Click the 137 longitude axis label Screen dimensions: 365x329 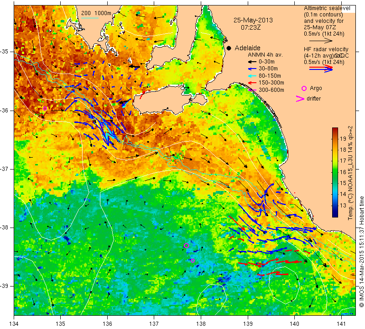154,324
